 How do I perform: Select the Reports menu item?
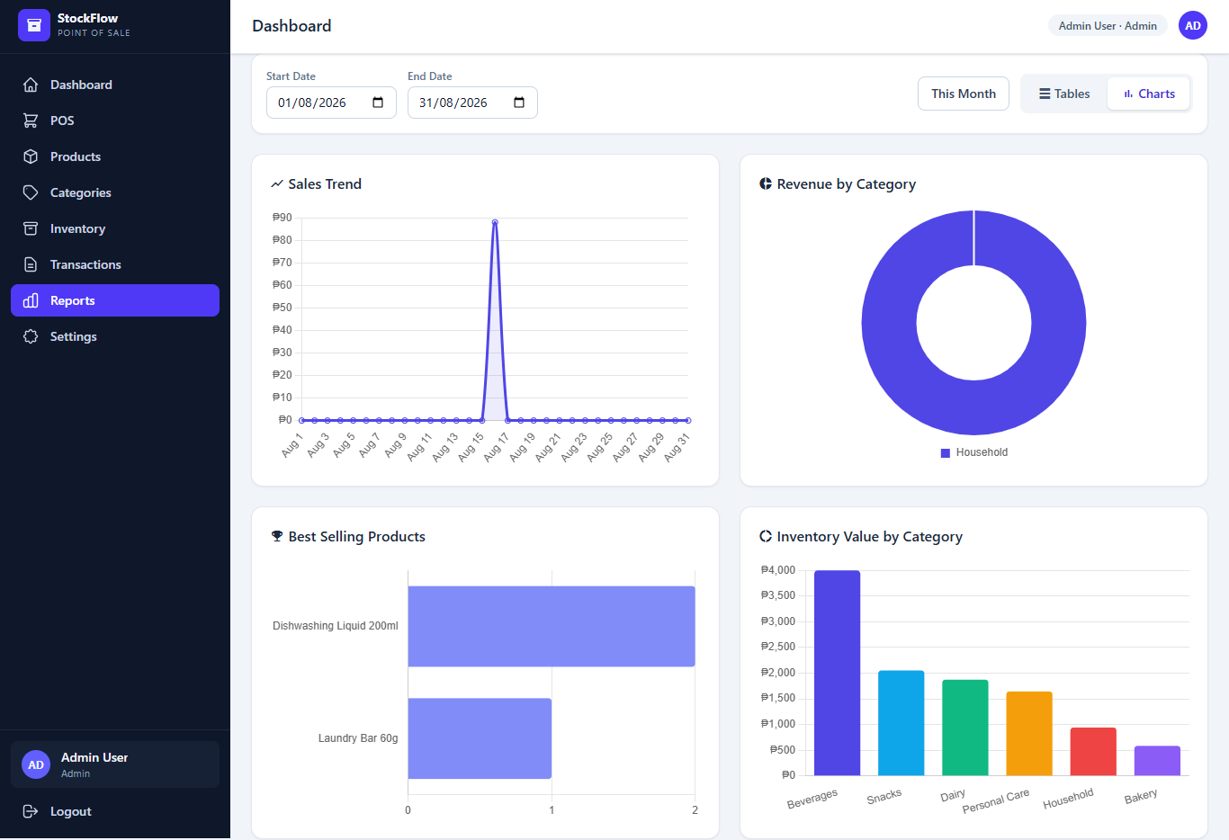tap(115, 300)
